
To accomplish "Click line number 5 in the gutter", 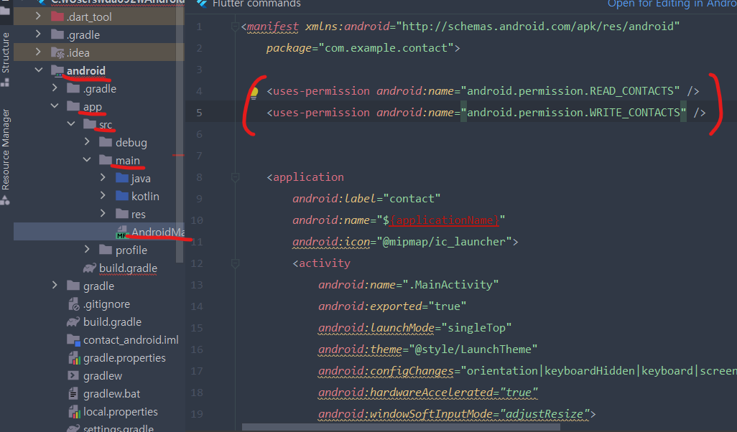I will tap(199, 113).
